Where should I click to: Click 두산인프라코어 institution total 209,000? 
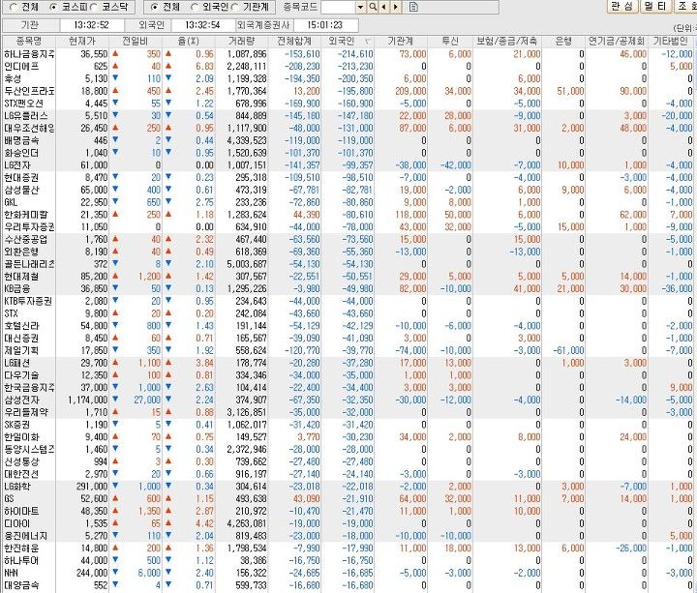click(410, 91)
